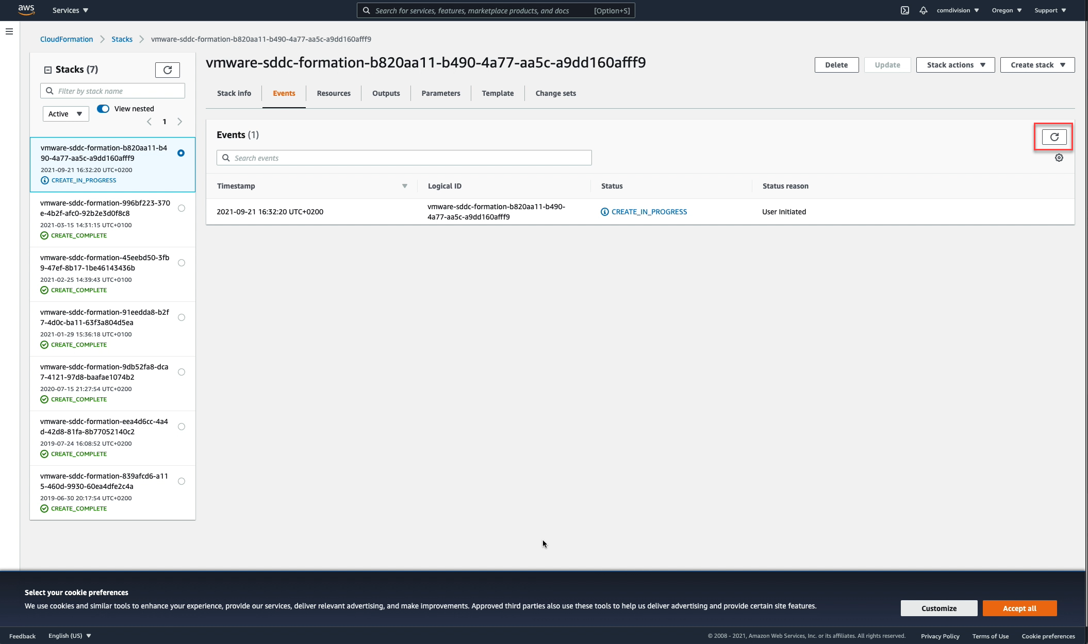The width and height of the screenshot is (1088, 644).
Task: Click the CREATE_IN_PROGRESS status link in events
Action: pos(649,212)
